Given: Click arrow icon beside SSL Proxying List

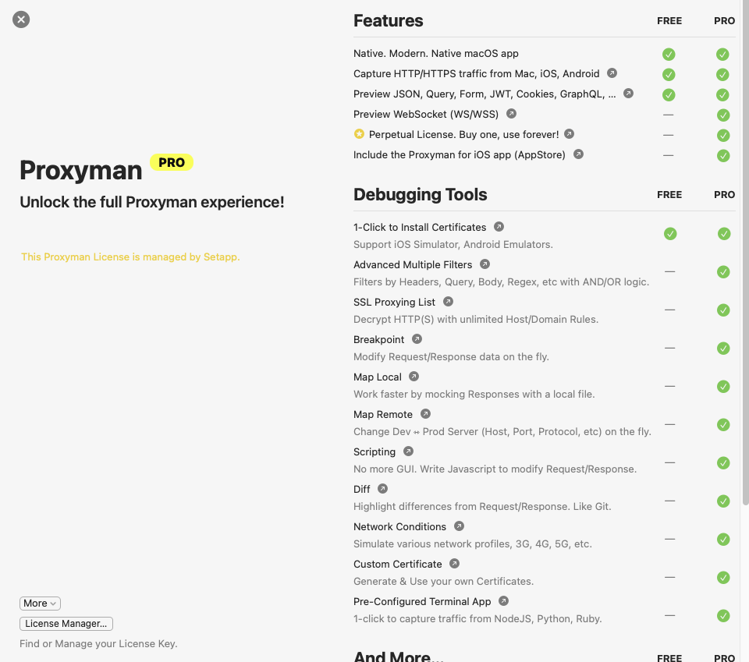Looking at the screenshot, I should (x=448, y=302).
